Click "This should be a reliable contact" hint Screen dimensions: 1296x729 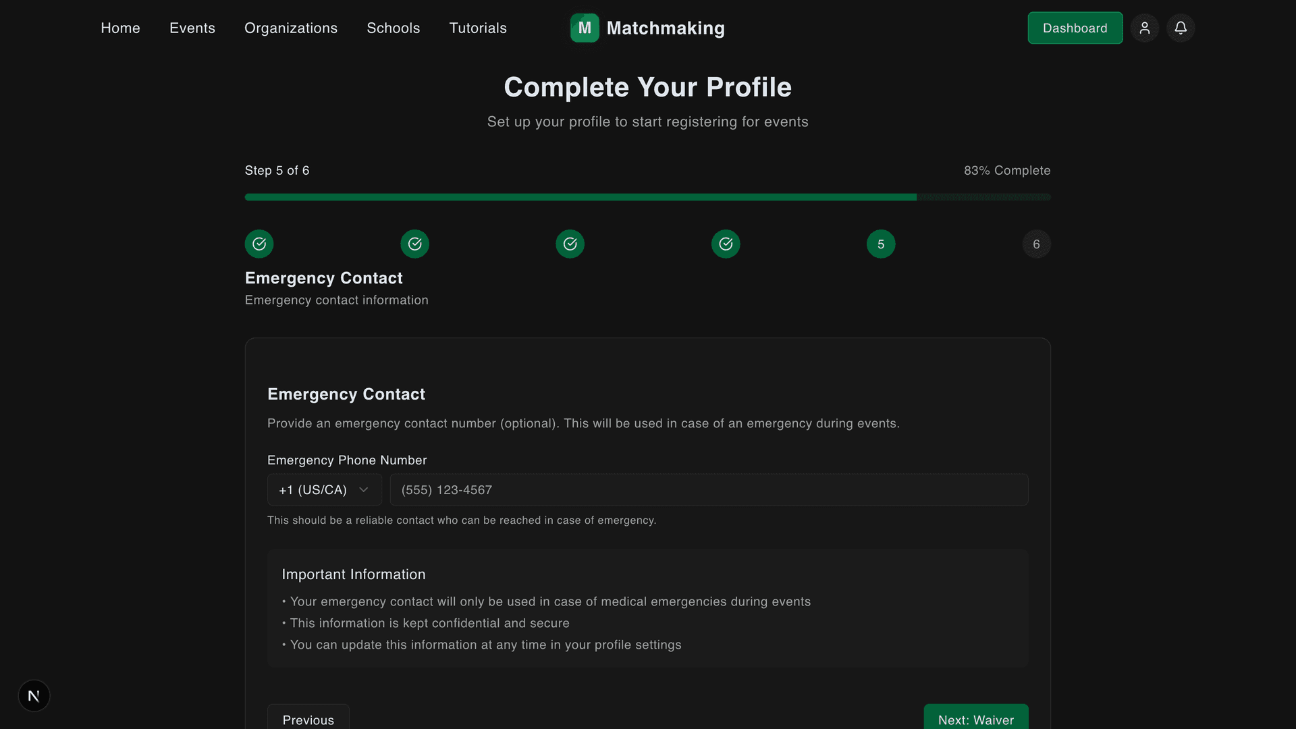462,520
